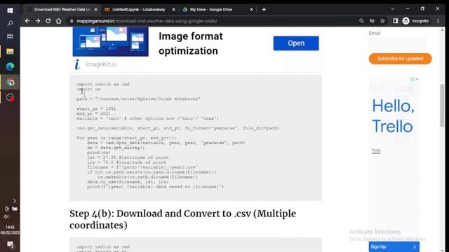Screen dimensions: 449x252
Task: Go back to the previous page
Action: (27, 21)
